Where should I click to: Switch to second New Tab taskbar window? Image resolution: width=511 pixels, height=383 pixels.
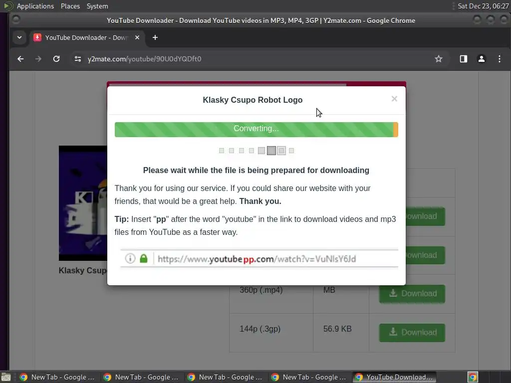coord(141,377)
